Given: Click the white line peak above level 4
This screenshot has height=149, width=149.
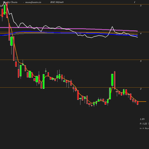Looking at the screenshot, I should 112,27.
